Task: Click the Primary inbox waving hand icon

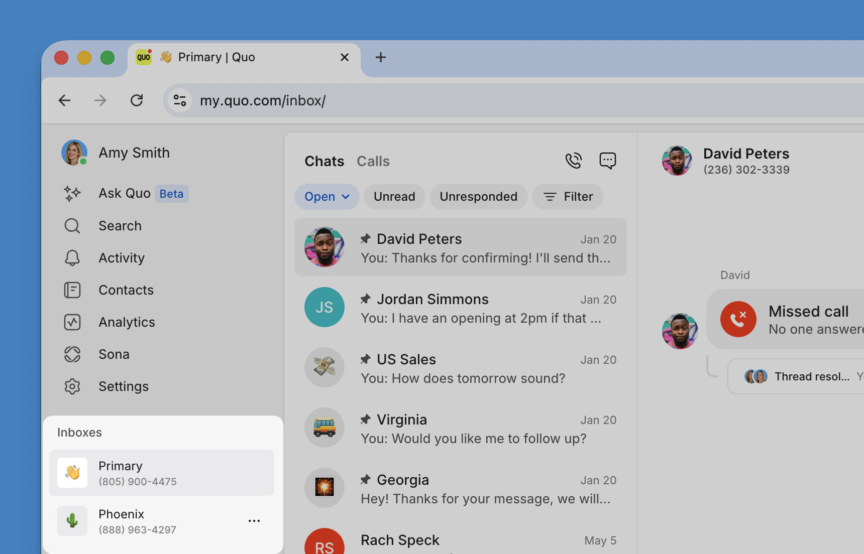Action: click(x=72, y=473)
